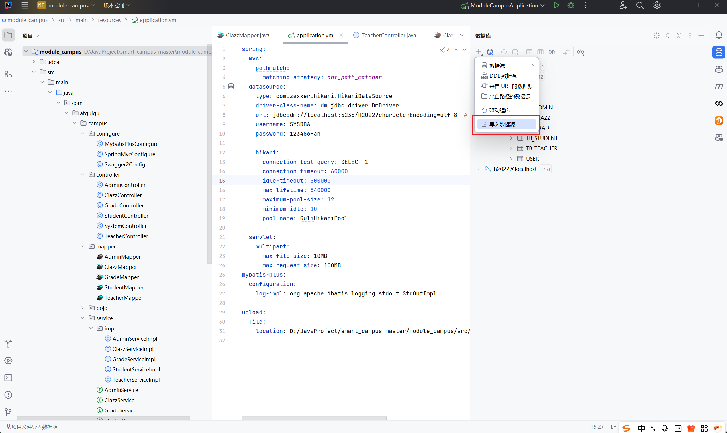
Task: Click the datasource gutter icon on line 5
Action: click(231, 86)
